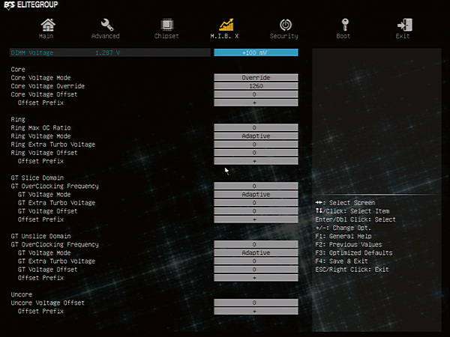Screen dimensions: 450x337
Task: Edit GT Unslice Domain OverClocking Frequency value
Action: coord(256,244)
